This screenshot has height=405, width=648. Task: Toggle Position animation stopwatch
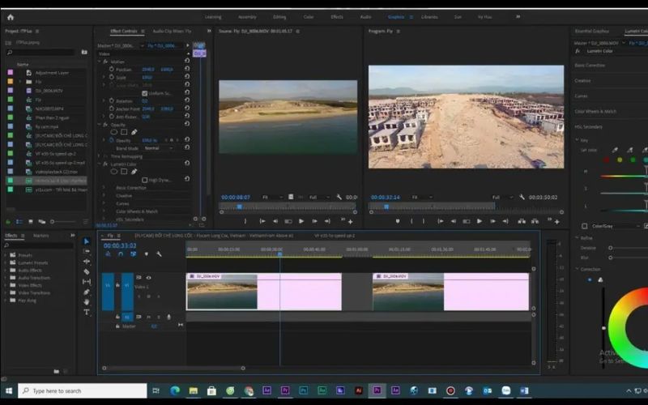pyautogui.click(x=112, y=69)
